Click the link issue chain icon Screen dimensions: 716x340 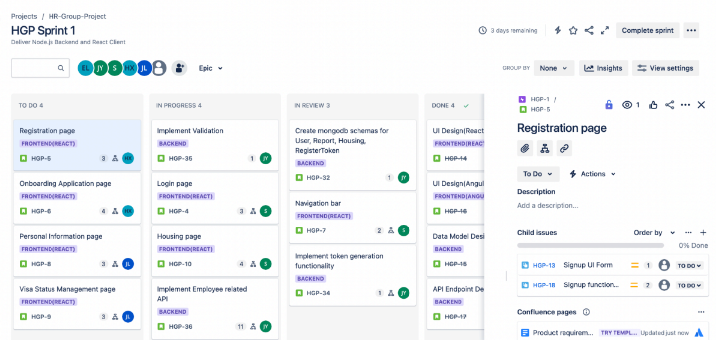coord(563,148)
